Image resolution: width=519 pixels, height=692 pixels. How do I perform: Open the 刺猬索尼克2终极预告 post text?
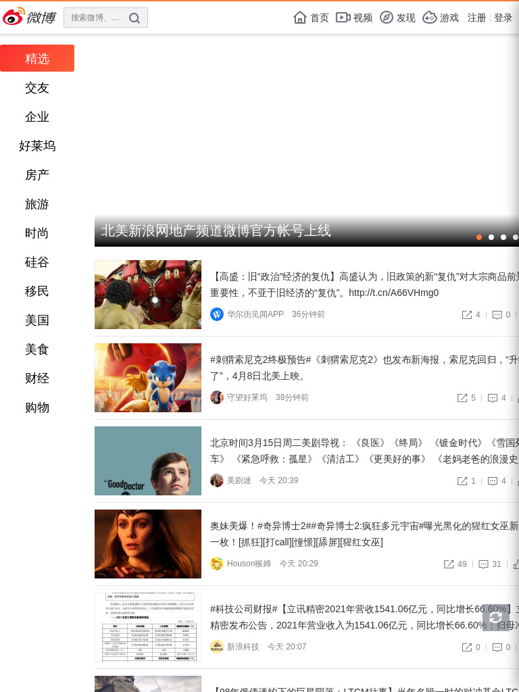[364, 368]
